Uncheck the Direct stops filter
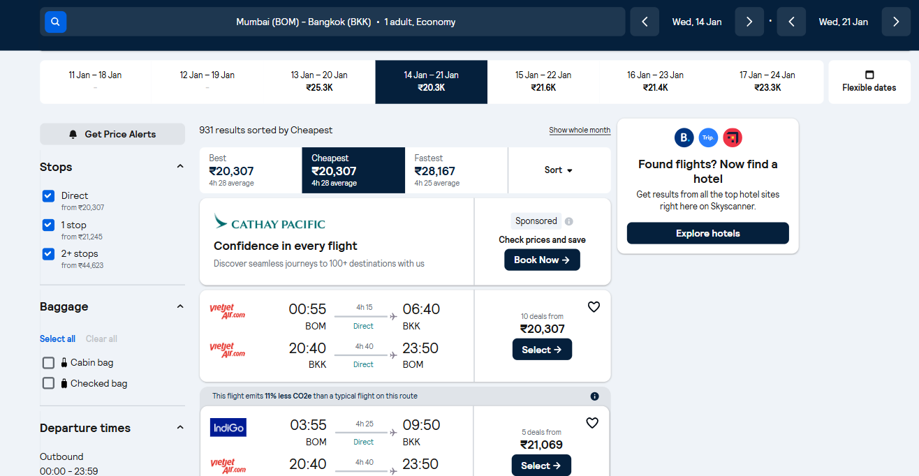Viewport: 919px width, 476px height. [x=47, y=196]
